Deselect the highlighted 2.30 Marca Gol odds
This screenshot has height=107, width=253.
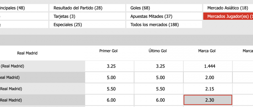208,100
